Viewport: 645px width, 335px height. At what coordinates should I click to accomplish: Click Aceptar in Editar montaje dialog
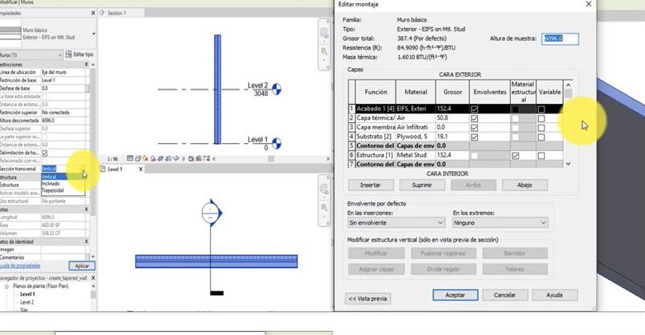point(456,295)
